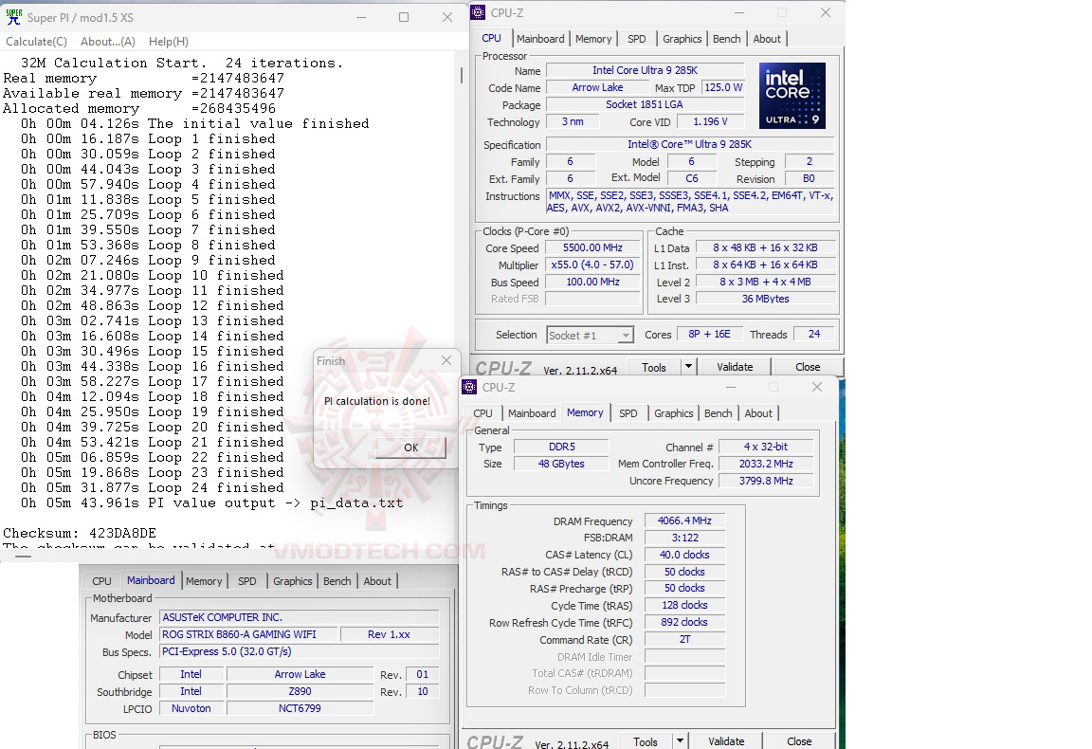Image resolution: width=1092 pixels, height=749 pixels.
Task: Open the Calculate(C) menu in Super PI
Action: (36, 42)
